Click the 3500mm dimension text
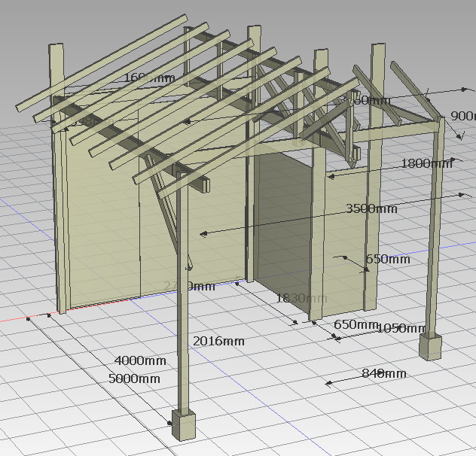476x456 pixels. [371, 208]
